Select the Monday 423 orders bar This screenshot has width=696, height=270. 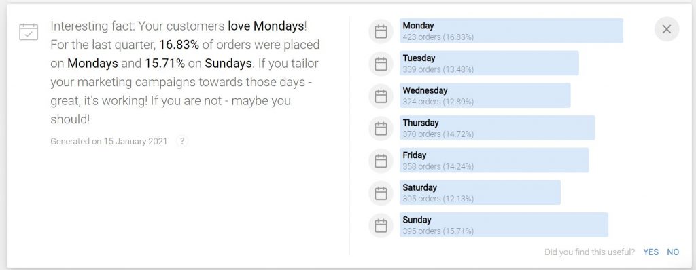pyautogui.click(x=511, y=31)
